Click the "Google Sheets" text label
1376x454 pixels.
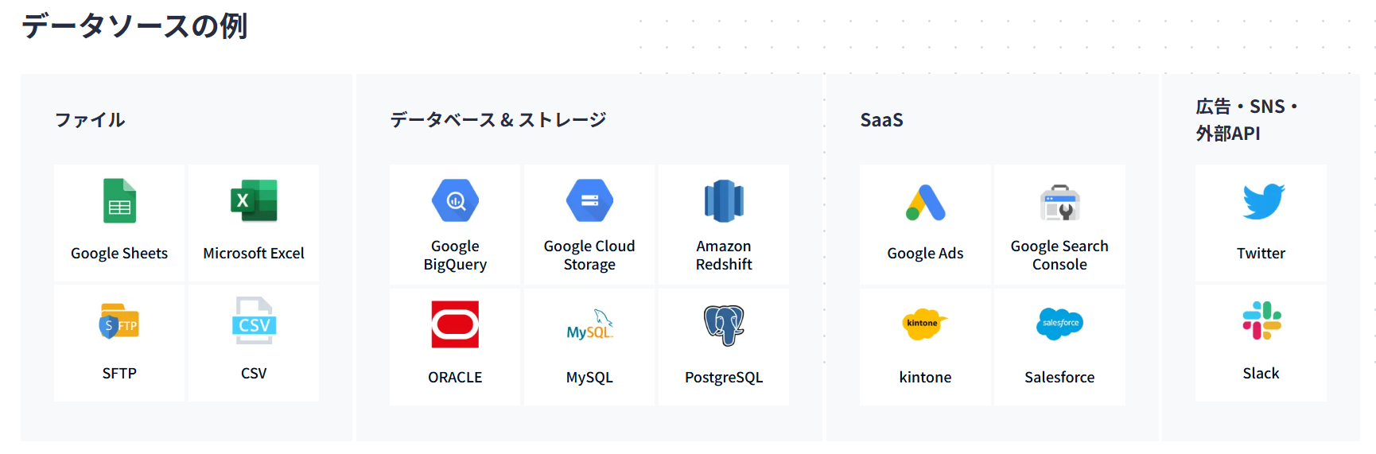pos(119,254)
